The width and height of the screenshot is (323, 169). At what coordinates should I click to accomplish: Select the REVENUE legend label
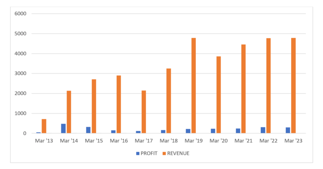pyautogui.click(x=179, y=153)
